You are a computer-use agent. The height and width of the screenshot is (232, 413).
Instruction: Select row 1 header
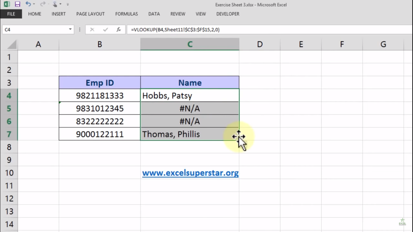coord(9,57)
